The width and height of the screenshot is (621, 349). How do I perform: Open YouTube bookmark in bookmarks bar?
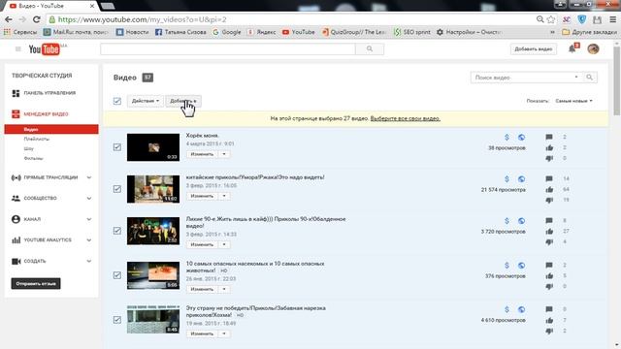(x=299, y=32)
